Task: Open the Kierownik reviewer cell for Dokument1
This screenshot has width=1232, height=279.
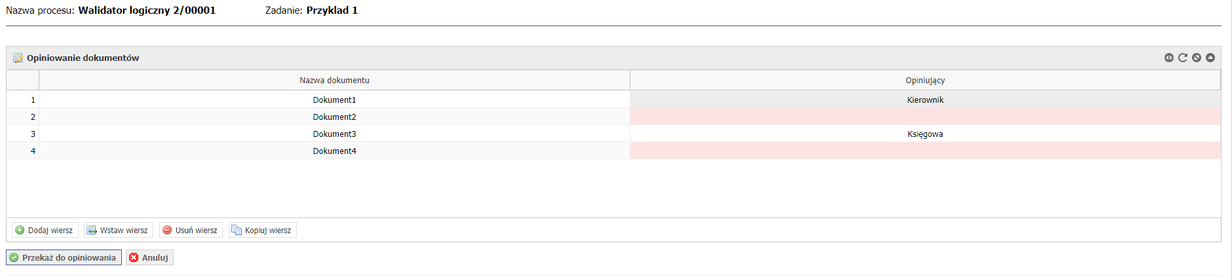Action: click(925, 100)
